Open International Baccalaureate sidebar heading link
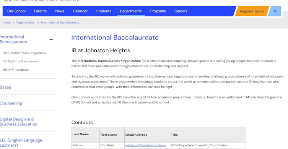 [x=14, y=40]
